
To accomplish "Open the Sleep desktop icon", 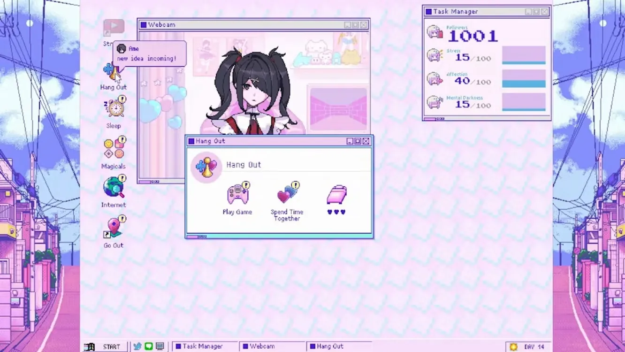I will click(x=114, y=109).
